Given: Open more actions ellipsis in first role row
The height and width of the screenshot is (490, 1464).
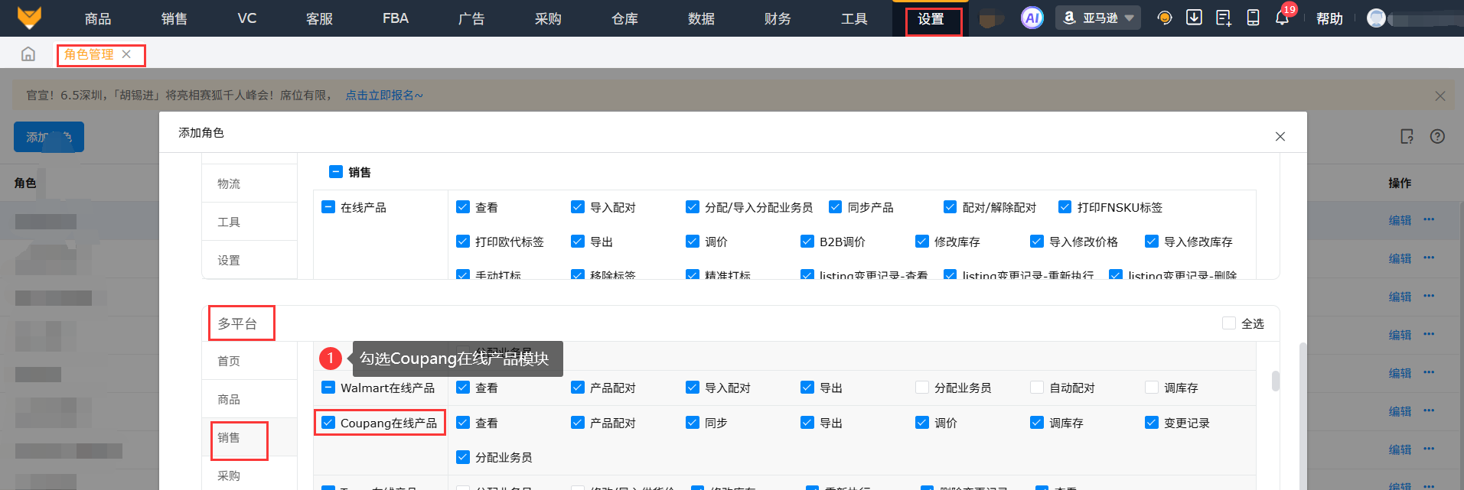Looking at the screenshot, I should coord(1429,219).
